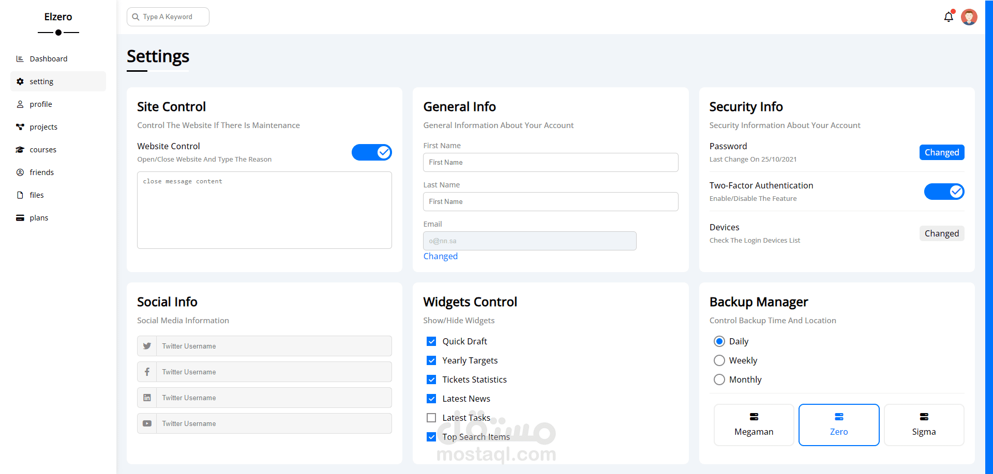This screenshot has width=993, height=474.
Task: Check the Latest Tasks checkbox
Action: (431, 418)
